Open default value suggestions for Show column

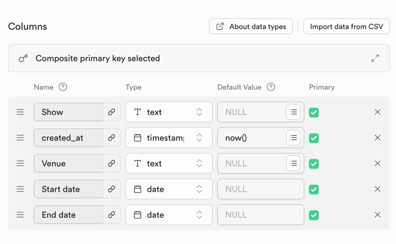(x=293, y=112)
